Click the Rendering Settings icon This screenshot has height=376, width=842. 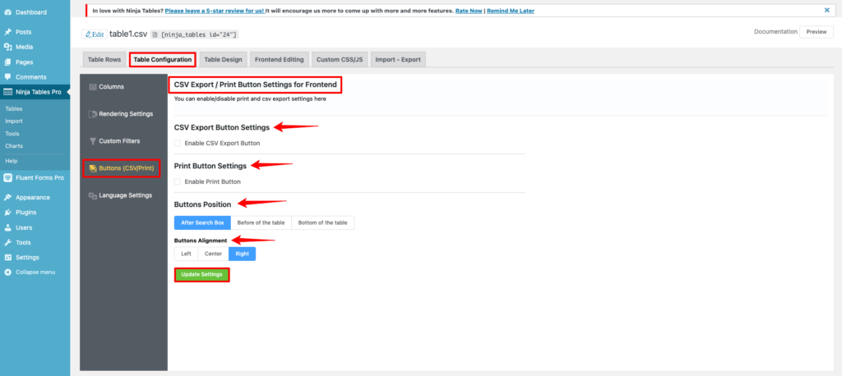(x=92, y=114)
